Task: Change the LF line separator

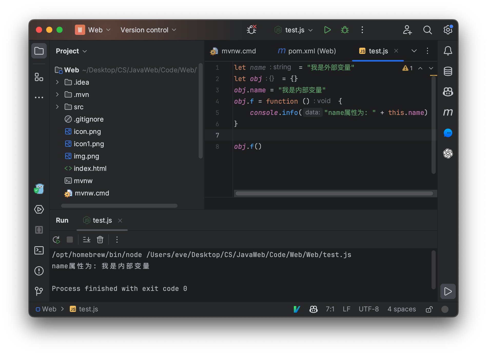Action: click(x=347, y=309)
